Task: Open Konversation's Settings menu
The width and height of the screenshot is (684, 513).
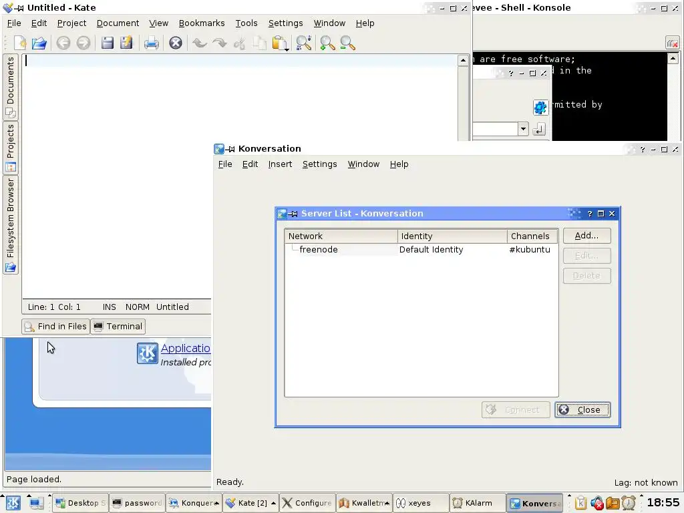Action: (320, 164)
